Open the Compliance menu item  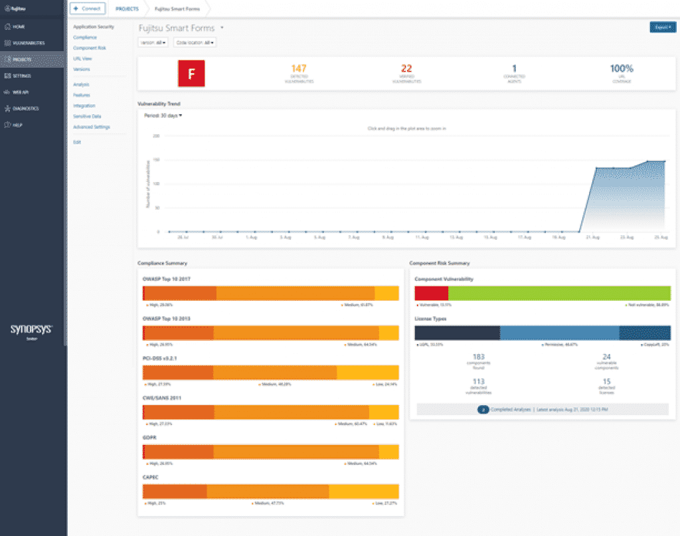pos(85,37)
